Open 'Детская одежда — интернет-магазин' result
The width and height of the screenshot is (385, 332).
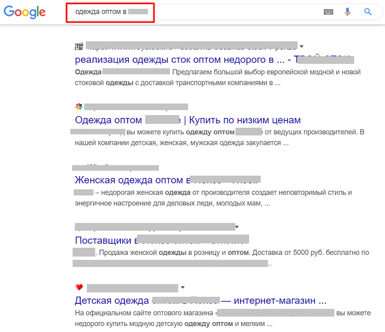pos(200,301)
